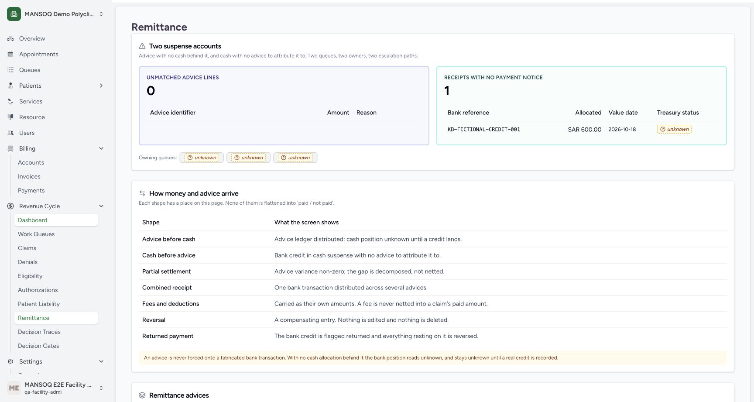Select Payments under Billing
Screen dimensions: 754x402
(56, 190)
